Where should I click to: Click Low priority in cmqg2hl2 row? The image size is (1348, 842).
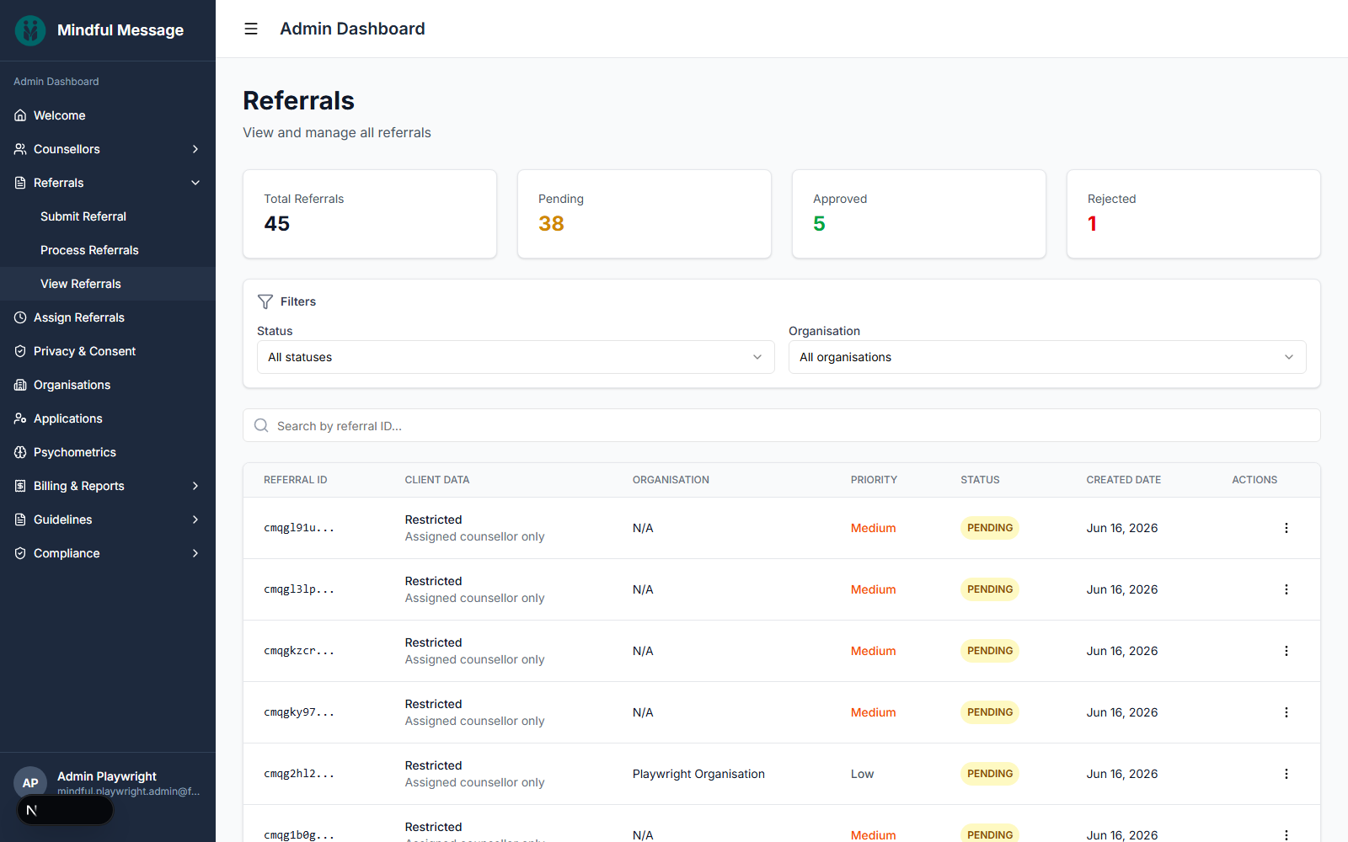pyautogui.click(x=862, y=774)
